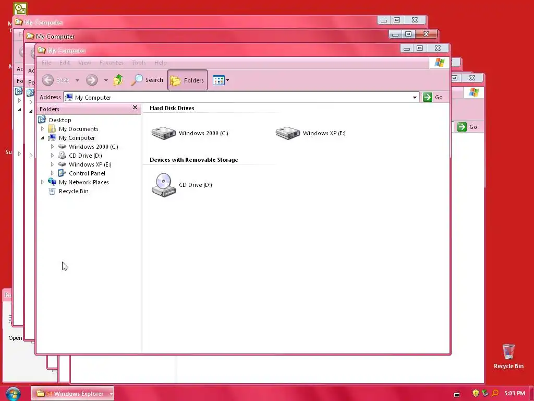
Task: Click the Back arrow button
Action: 48,80
